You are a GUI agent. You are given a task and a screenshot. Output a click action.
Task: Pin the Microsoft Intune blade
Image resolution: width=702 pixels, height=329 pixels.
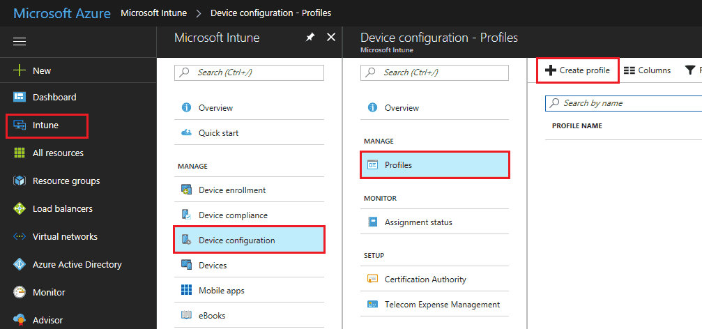[x=310, y=38]
